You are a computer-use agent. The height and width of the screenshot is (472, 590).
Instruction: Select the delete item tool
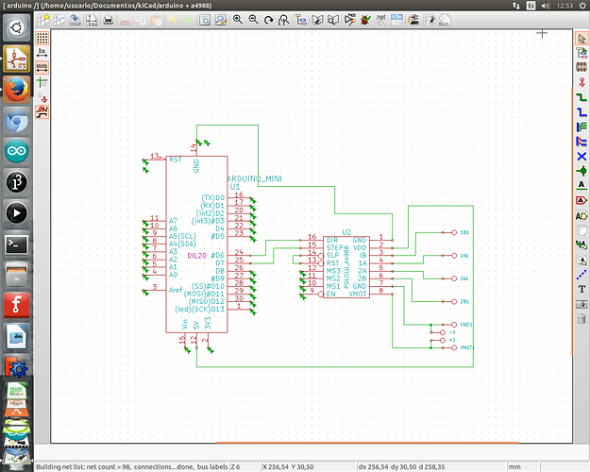coord(582,319)
